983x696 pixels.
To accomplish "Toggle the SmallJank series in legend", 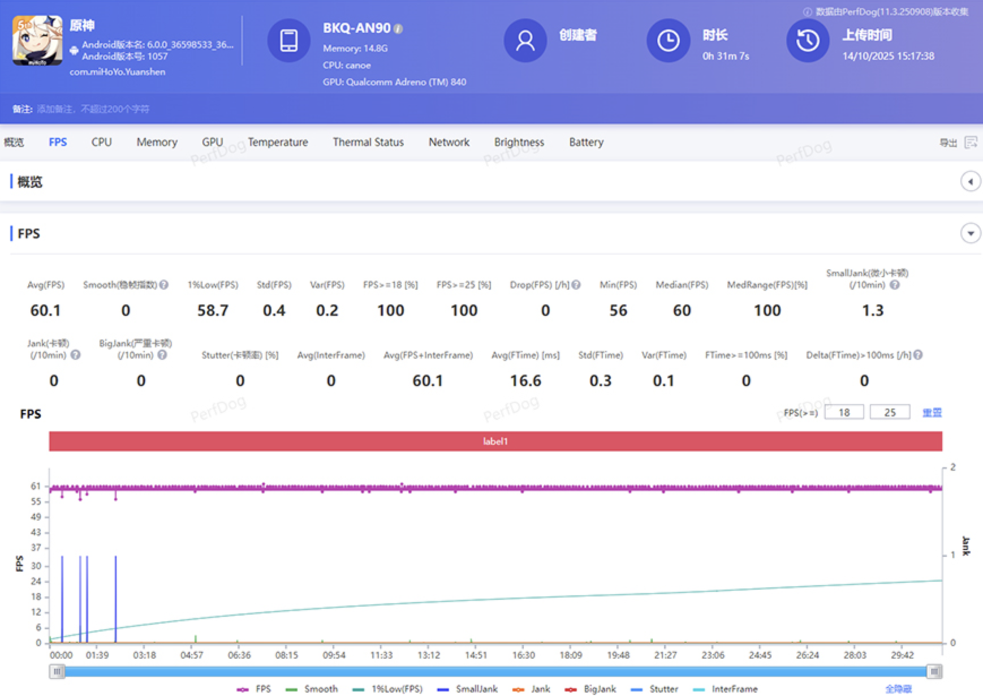I will click(x=467, y=689).
